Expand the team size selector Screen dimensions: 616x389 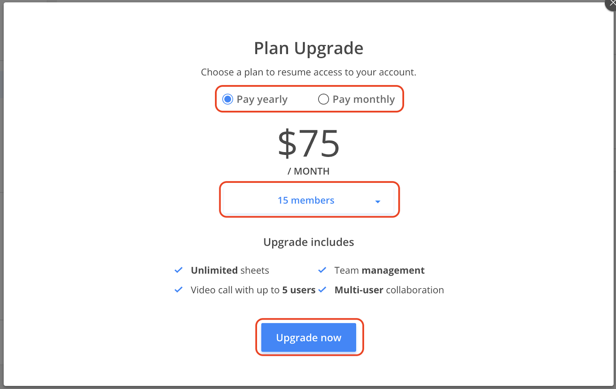(x=309, y=200)
